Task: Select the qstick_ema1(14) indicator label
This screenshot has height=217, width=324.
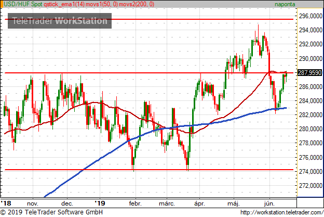Action: click(64, 4)
